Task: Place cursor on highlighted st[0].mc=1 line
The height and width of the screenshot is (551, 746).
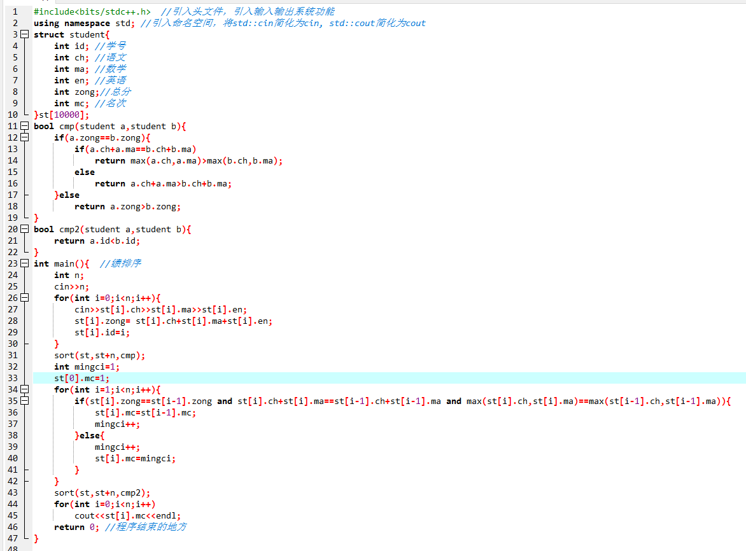Action: click(x=81, y=378)
